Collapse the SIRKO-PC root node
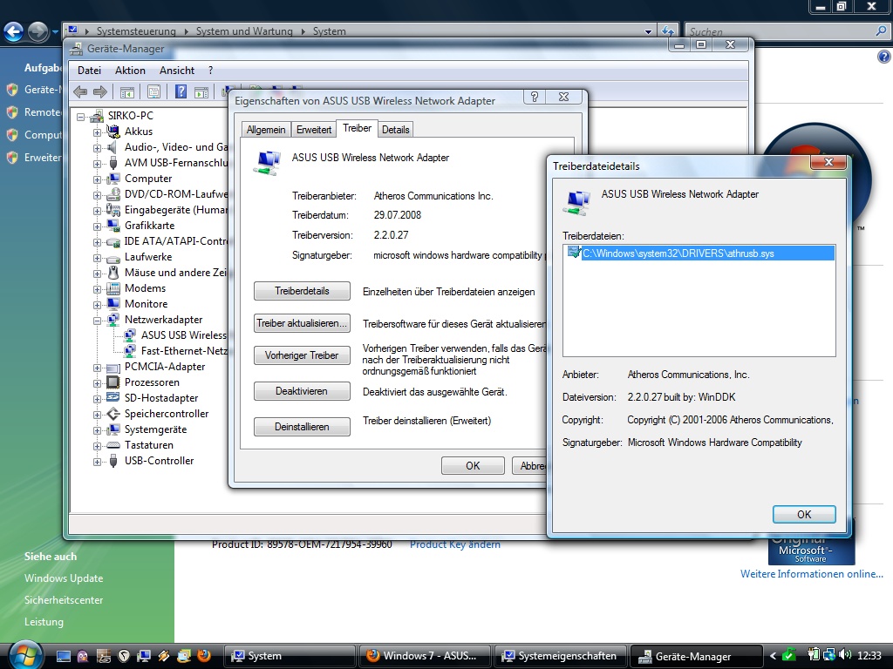 [x=81, y=117]
